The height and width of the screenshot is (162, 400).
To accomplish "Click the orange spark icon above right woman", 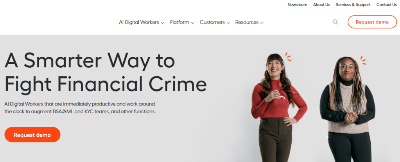I will pos(363,60).
